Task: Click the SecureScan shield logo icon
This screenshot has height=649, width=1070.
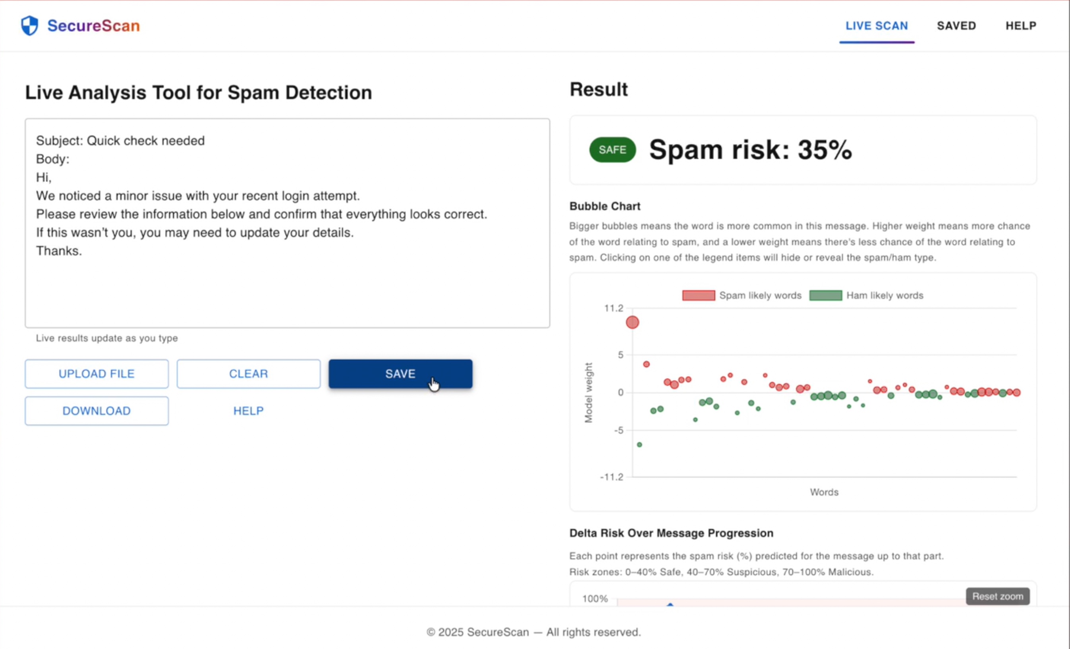Action: (x=29, y=26)
